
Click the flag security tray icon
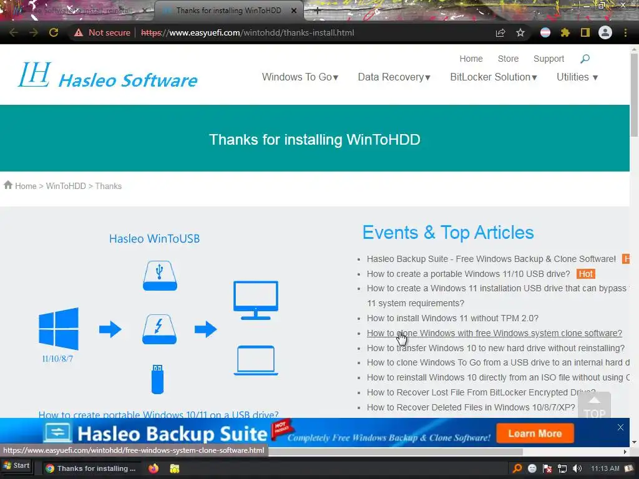(x=547, y=468)
